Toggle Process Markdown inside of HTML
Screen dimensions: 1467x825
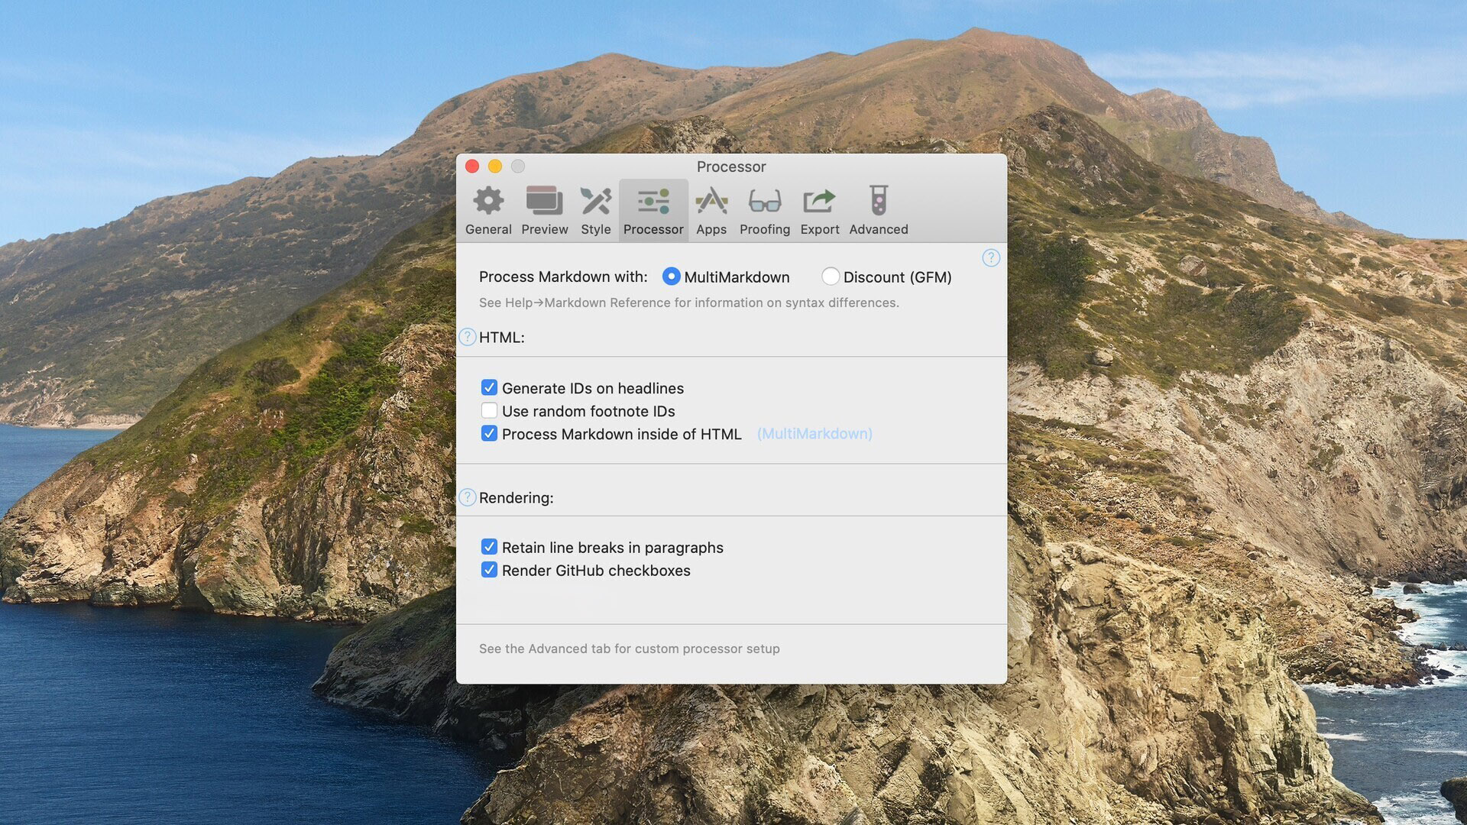[x=489, y=434]
